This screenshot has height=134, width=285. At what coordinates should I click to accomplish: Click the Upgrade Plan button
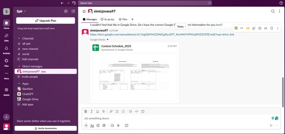click(46, 21)
